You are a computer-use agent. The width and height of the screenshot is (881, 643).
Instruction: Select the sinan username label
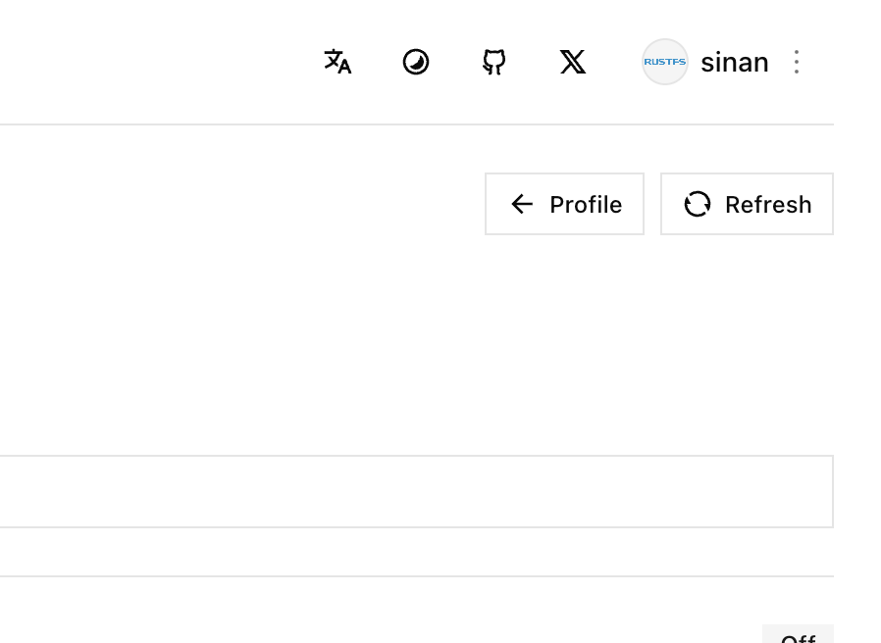[x=735, y=63]
